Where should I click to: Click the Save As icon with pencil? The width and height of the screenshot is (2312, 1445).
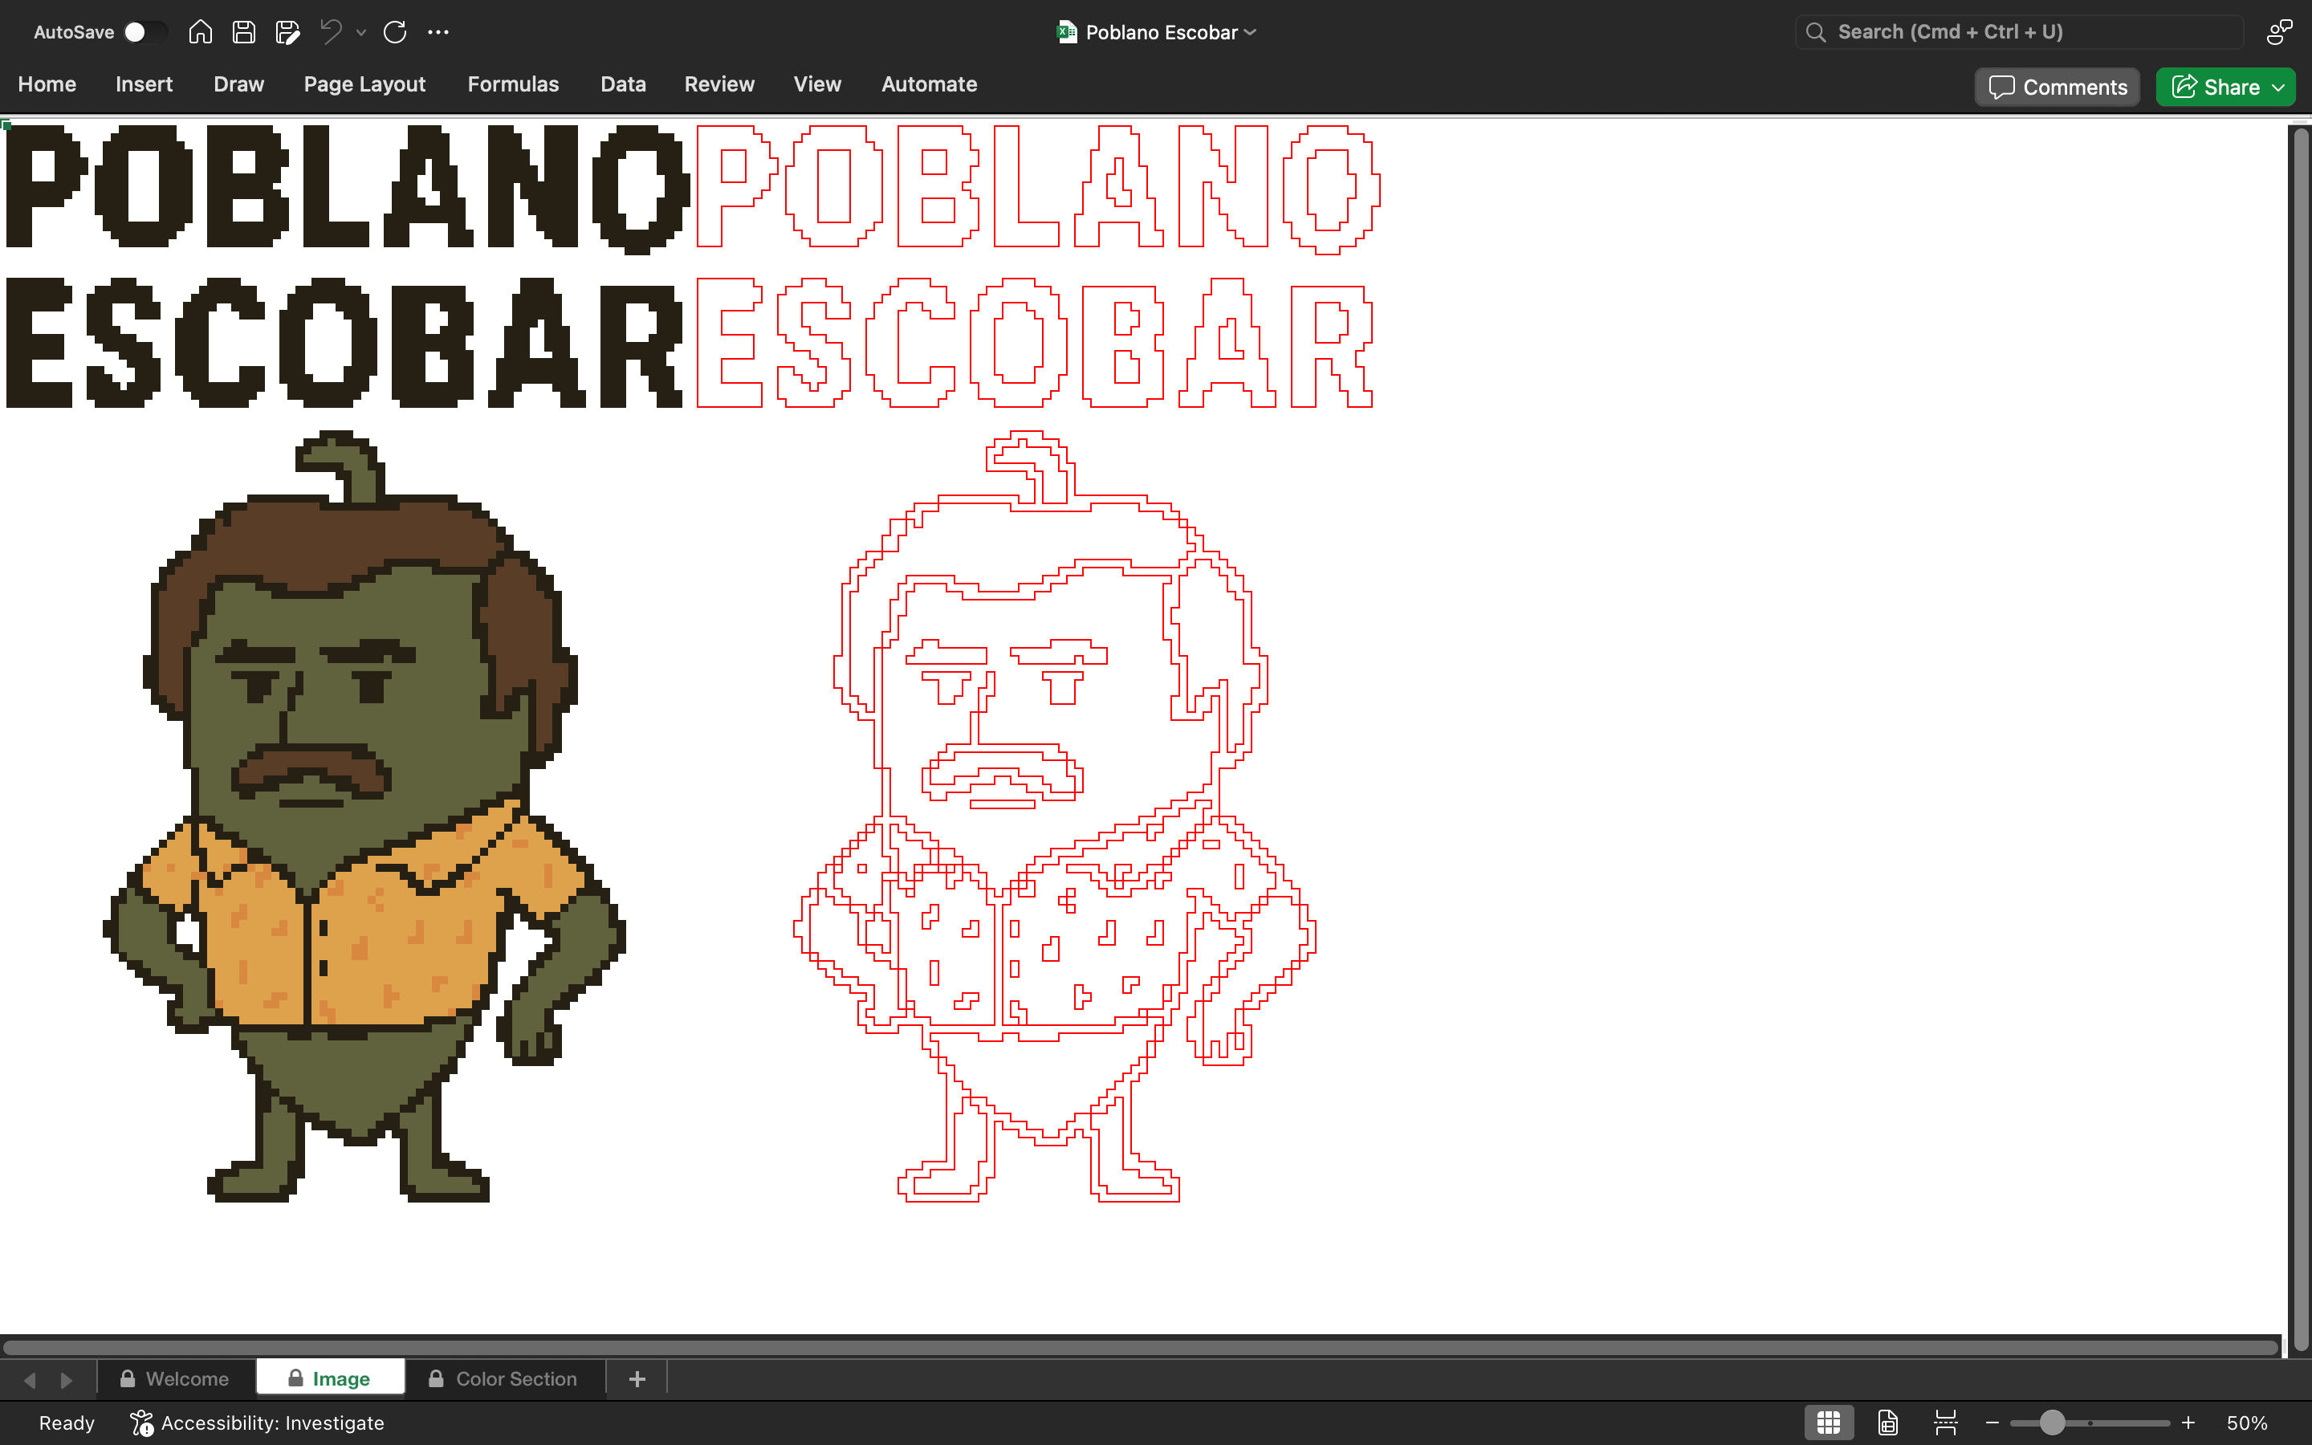pos(287,32)
